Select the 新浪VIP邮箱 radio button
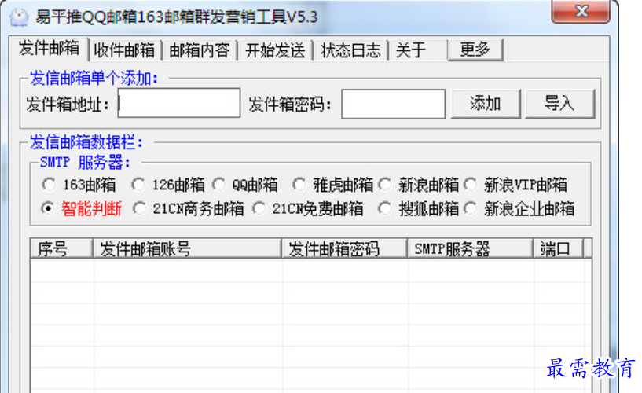This screenshot has height=393, width=642. (x=471, y=184)
